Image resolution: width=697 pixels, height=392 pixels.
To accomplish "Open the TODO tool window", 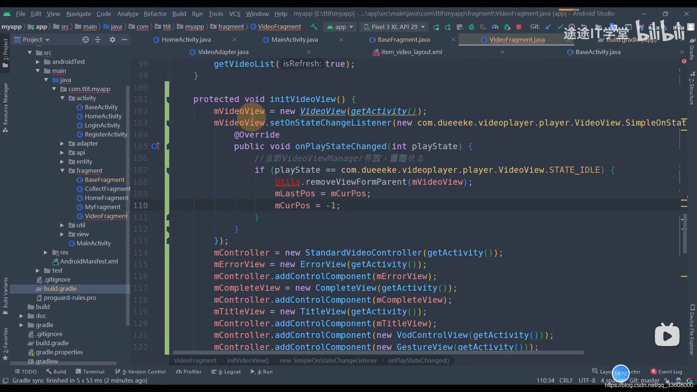I will pos(25,371).
